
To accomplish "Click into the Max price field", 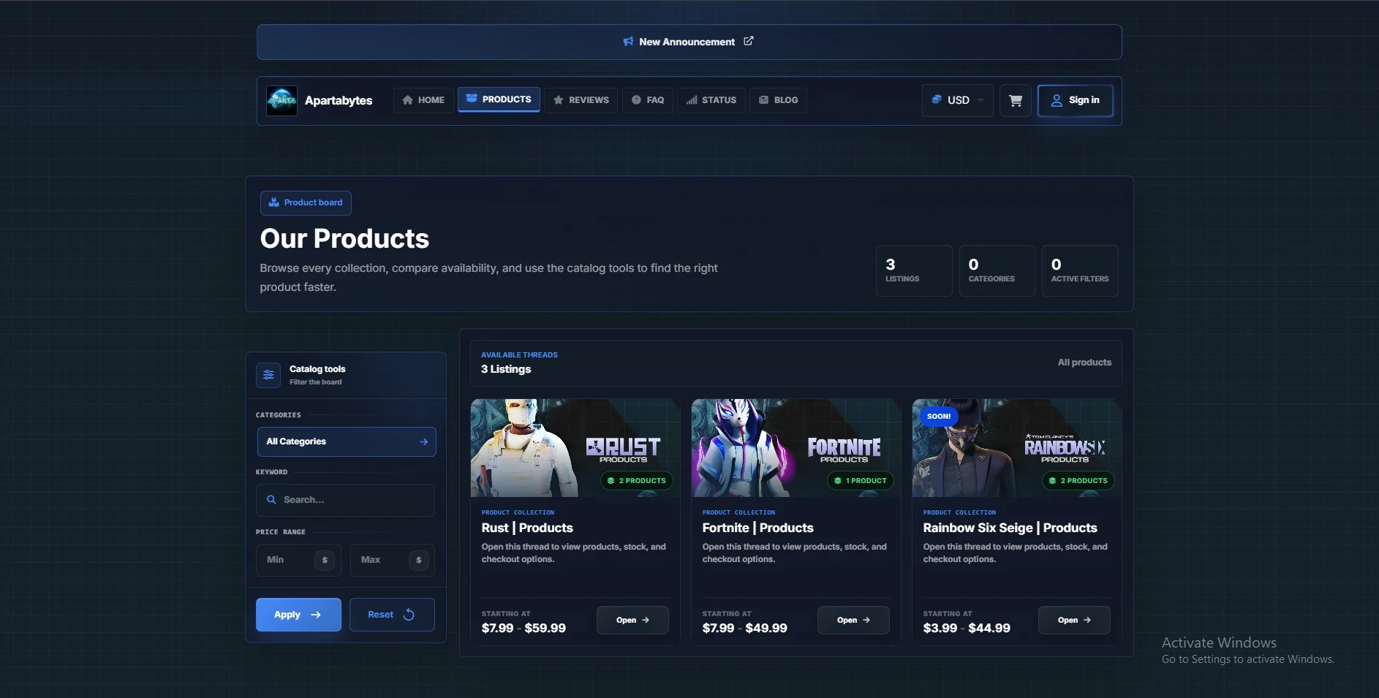I will [x=392, y=561].
